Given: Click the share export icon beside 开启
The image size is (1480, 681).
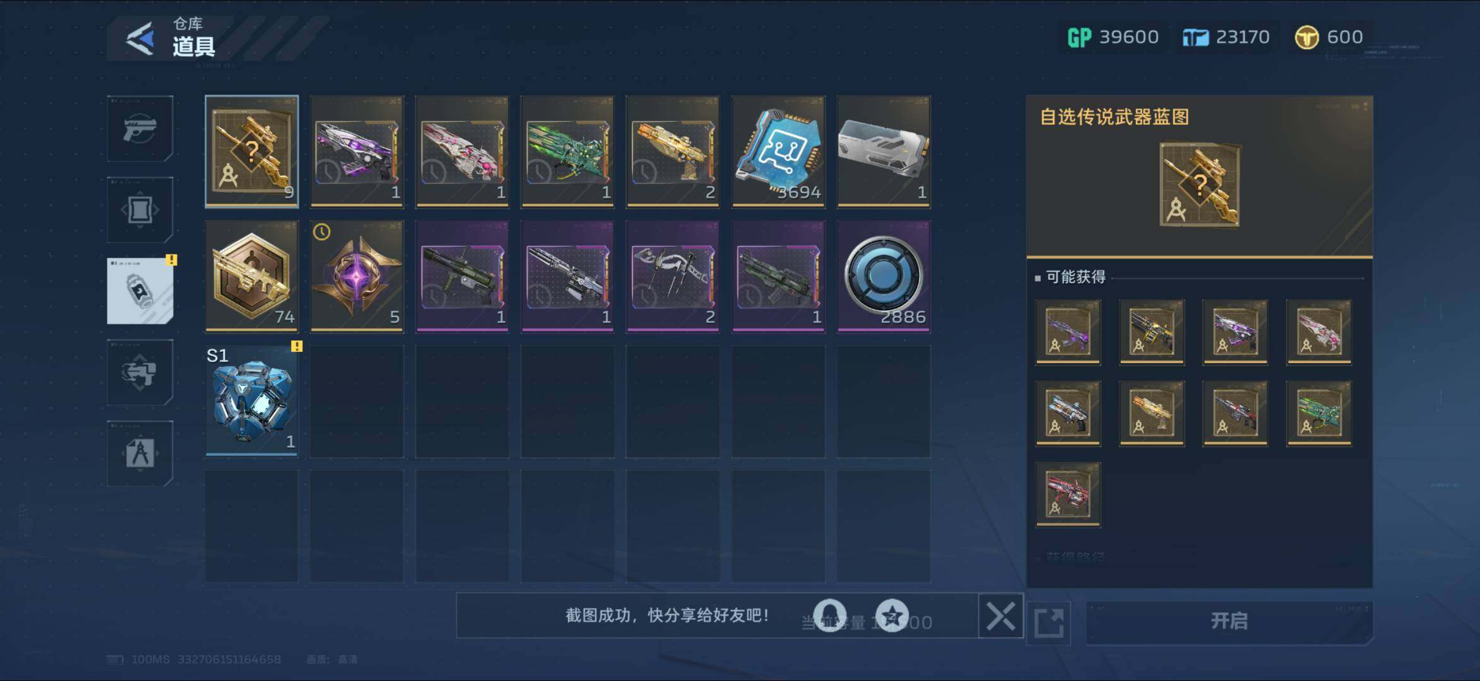Looking at the screenshot, I should click(x=1049, y=623).
